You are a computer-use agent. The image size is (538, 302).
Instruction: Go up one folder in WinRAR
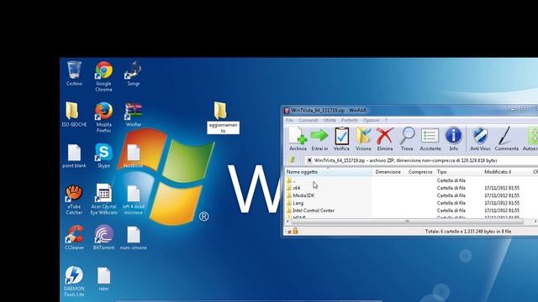[292, 160]
